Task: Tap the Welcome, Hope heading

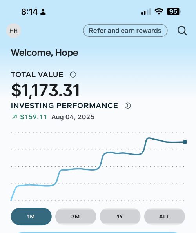Action: coord(45,53)
